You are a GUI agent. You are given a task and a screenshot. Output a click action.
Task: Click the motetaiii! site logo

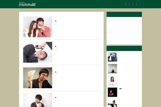tap(27, 4)
